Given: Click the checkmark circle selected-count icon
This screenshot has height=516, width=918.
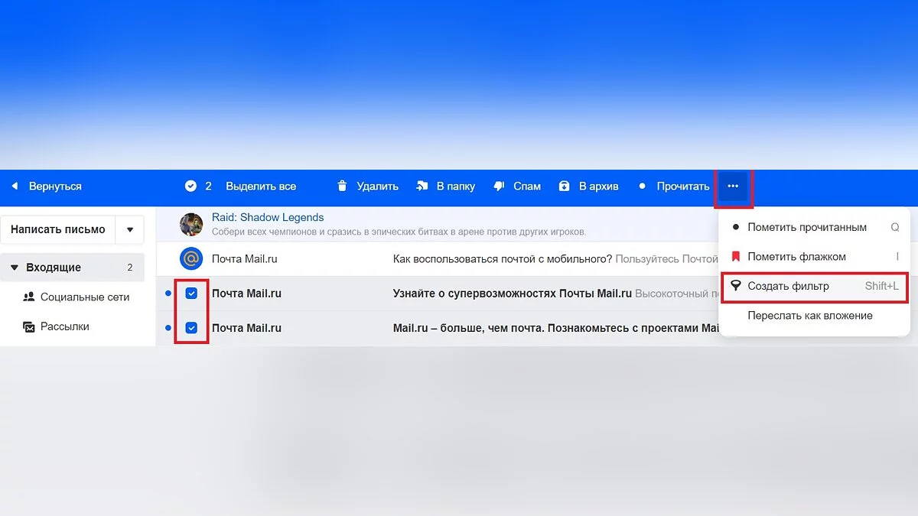Looking at the screenshot, I should 190,187.
